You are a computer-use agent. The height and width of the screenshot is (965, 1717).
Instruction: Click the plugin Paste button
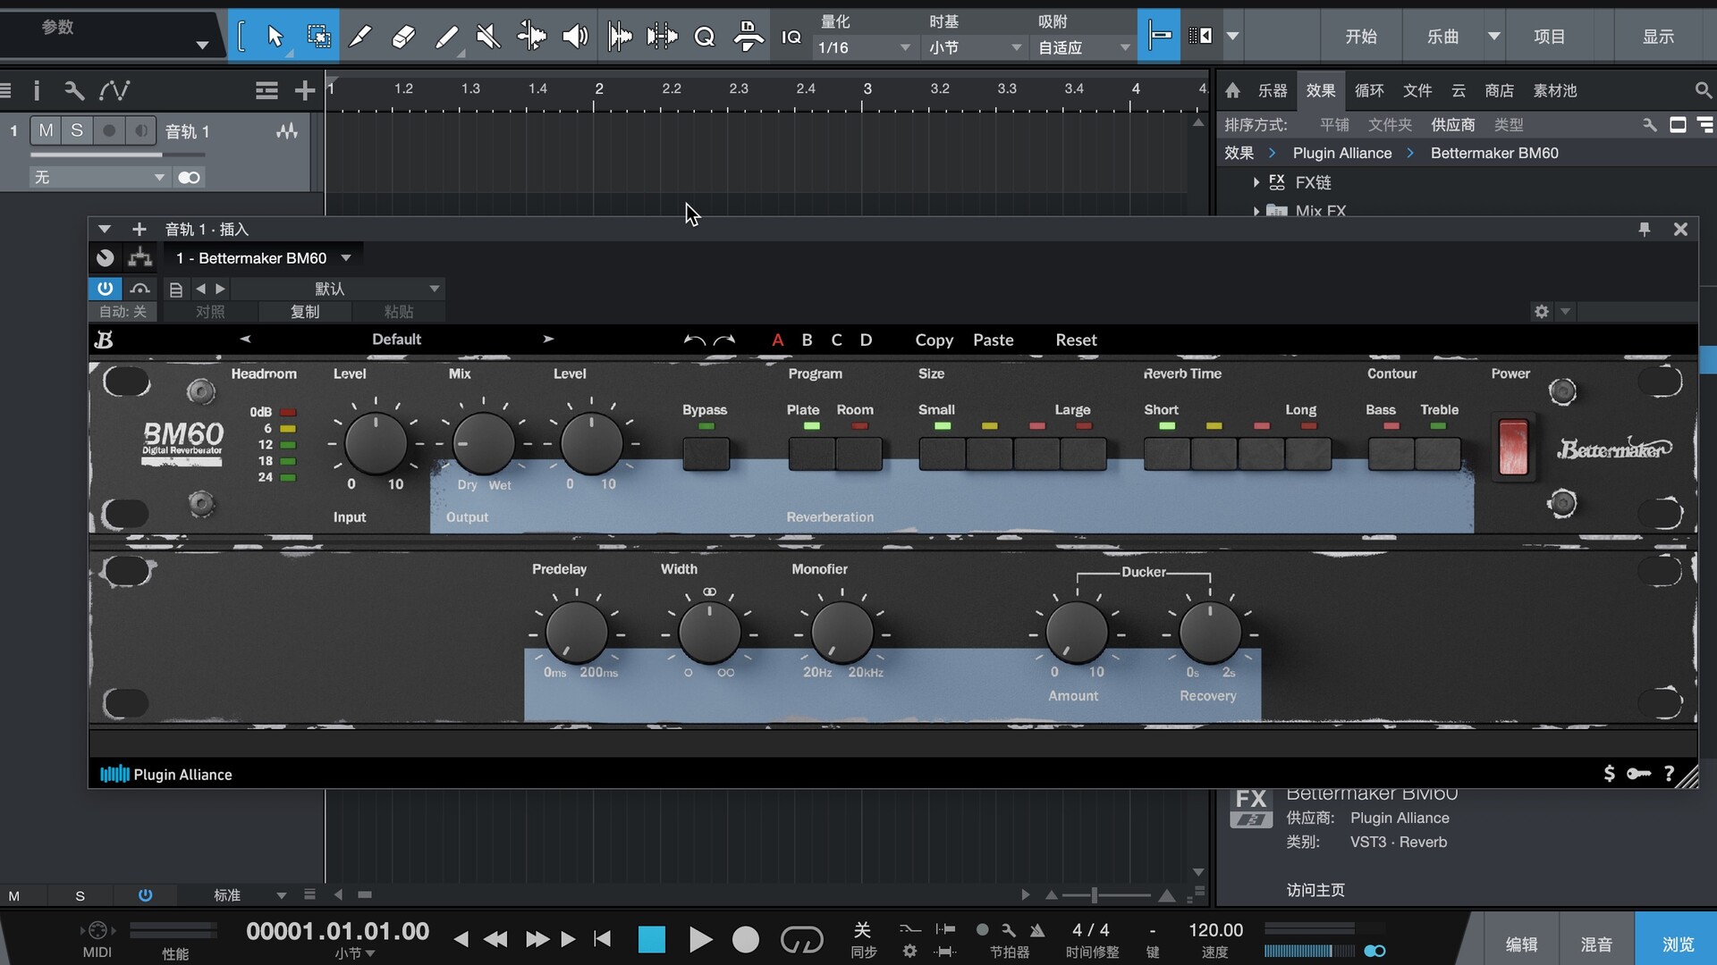click(993, 340)
